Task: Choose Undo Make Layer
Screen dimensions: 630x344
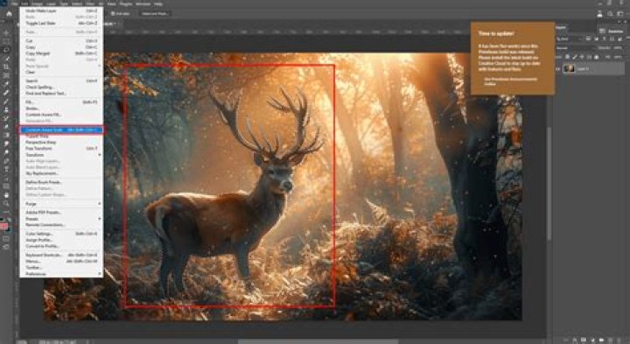Action: [x=61, y=11]
